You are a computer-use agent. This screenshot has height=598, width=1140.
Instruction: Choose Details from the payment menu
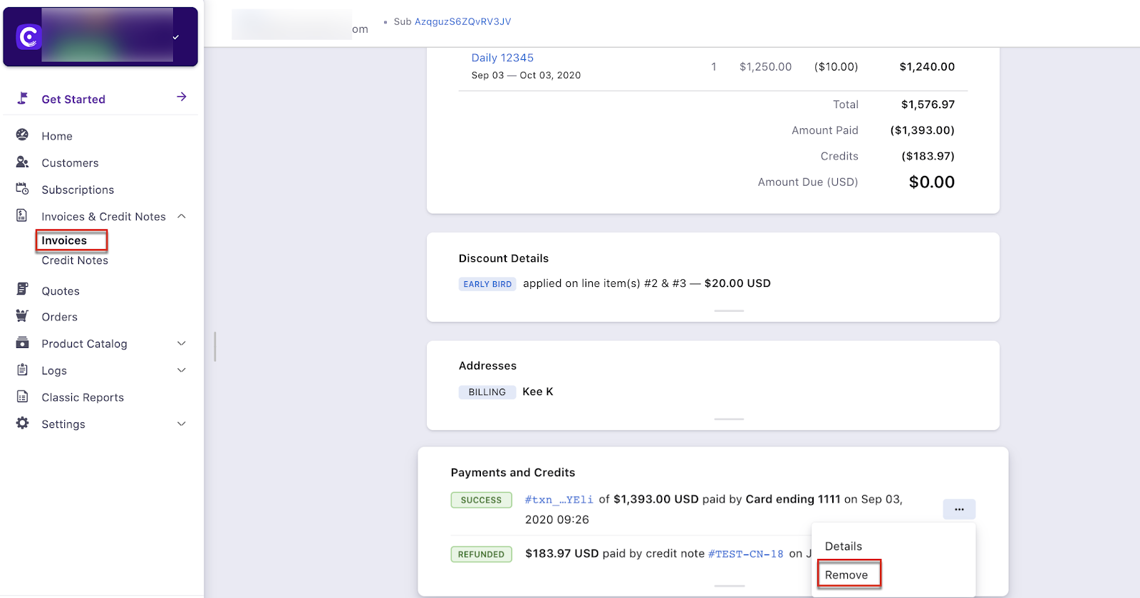coord(844,547)
